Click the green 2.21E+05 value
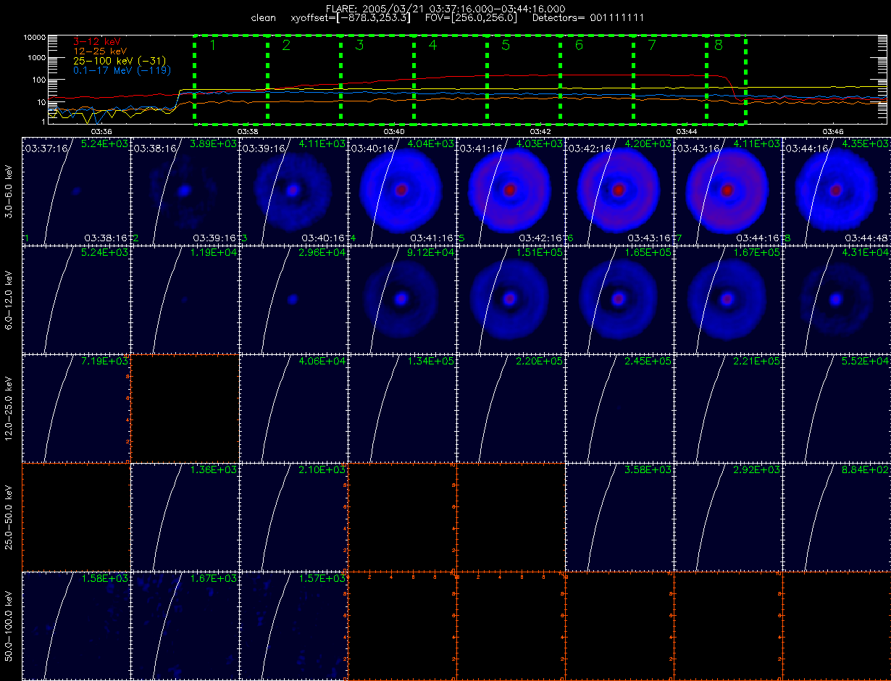Screen dimensions: 891x681 [x=756, y=362]
